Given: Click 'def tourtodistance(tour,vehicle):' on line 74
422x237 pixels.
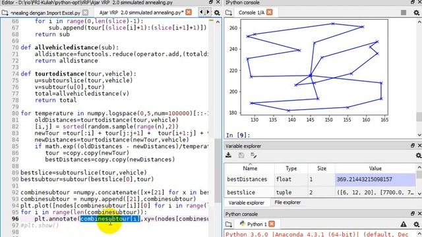Looking at the screenshot, I should click(78, 74).
